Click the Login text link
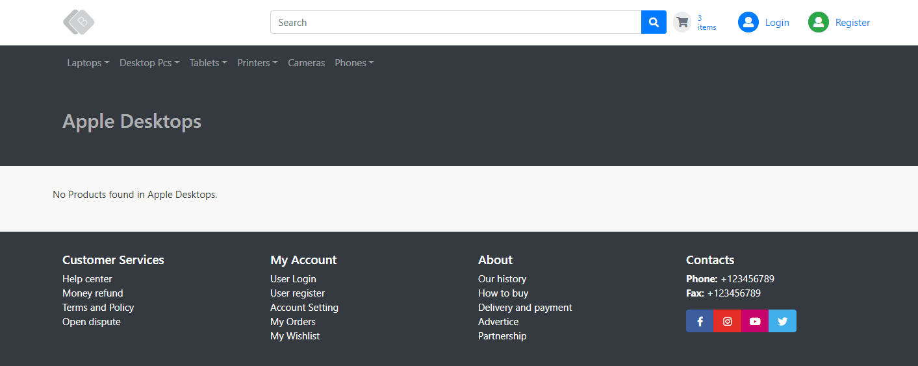The height and width of the screenshot is (366, 918). tap(777, 23)
